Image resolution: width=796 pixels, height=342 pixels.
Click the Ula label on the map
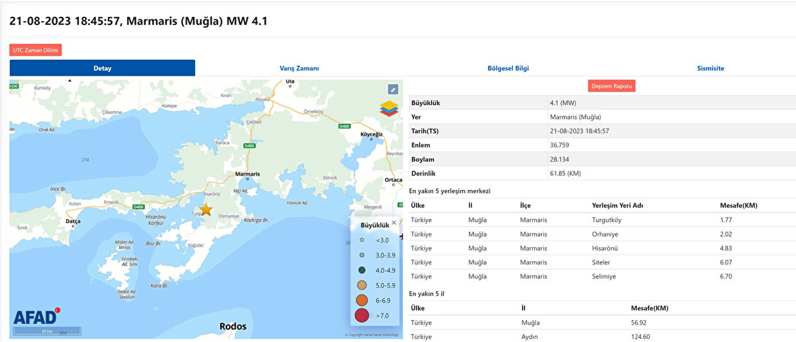point(290,81)
